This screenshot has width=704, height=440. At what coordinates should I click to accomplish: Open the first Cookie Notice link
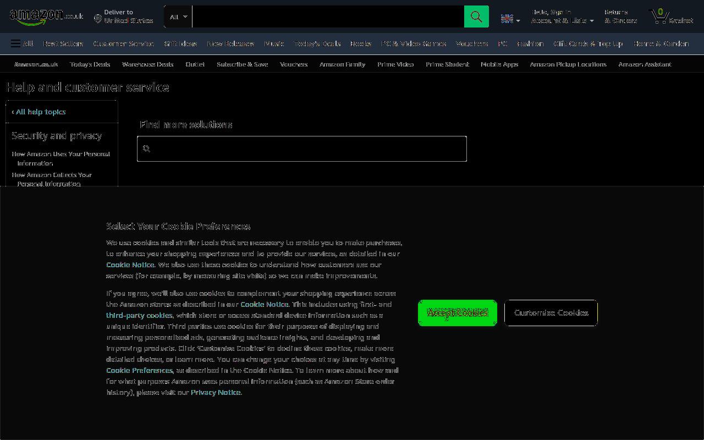(x=130, y=265)
